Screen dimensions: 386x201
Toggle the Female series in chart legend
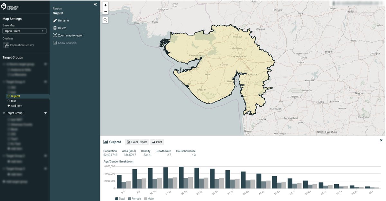point(134,199)
